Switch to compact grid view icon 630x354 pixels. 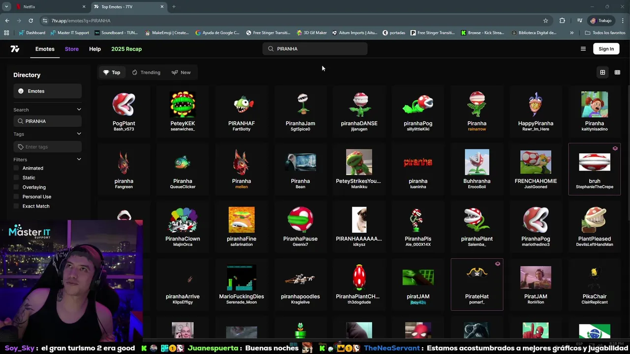(617, 72)
